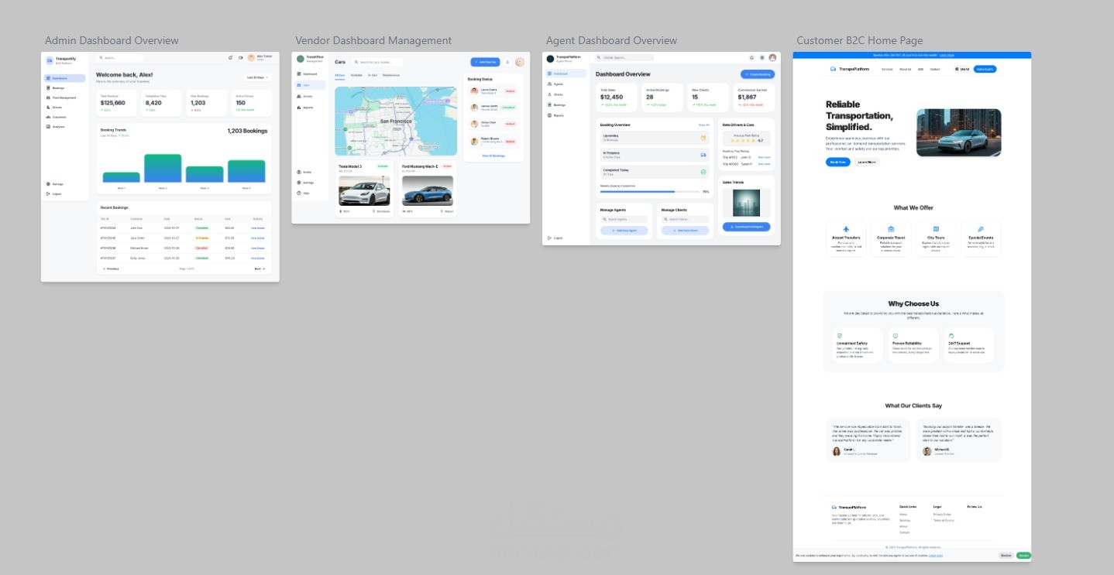
Task: Open Clients icon in Agent sidebar
Action: click(549, 94)
